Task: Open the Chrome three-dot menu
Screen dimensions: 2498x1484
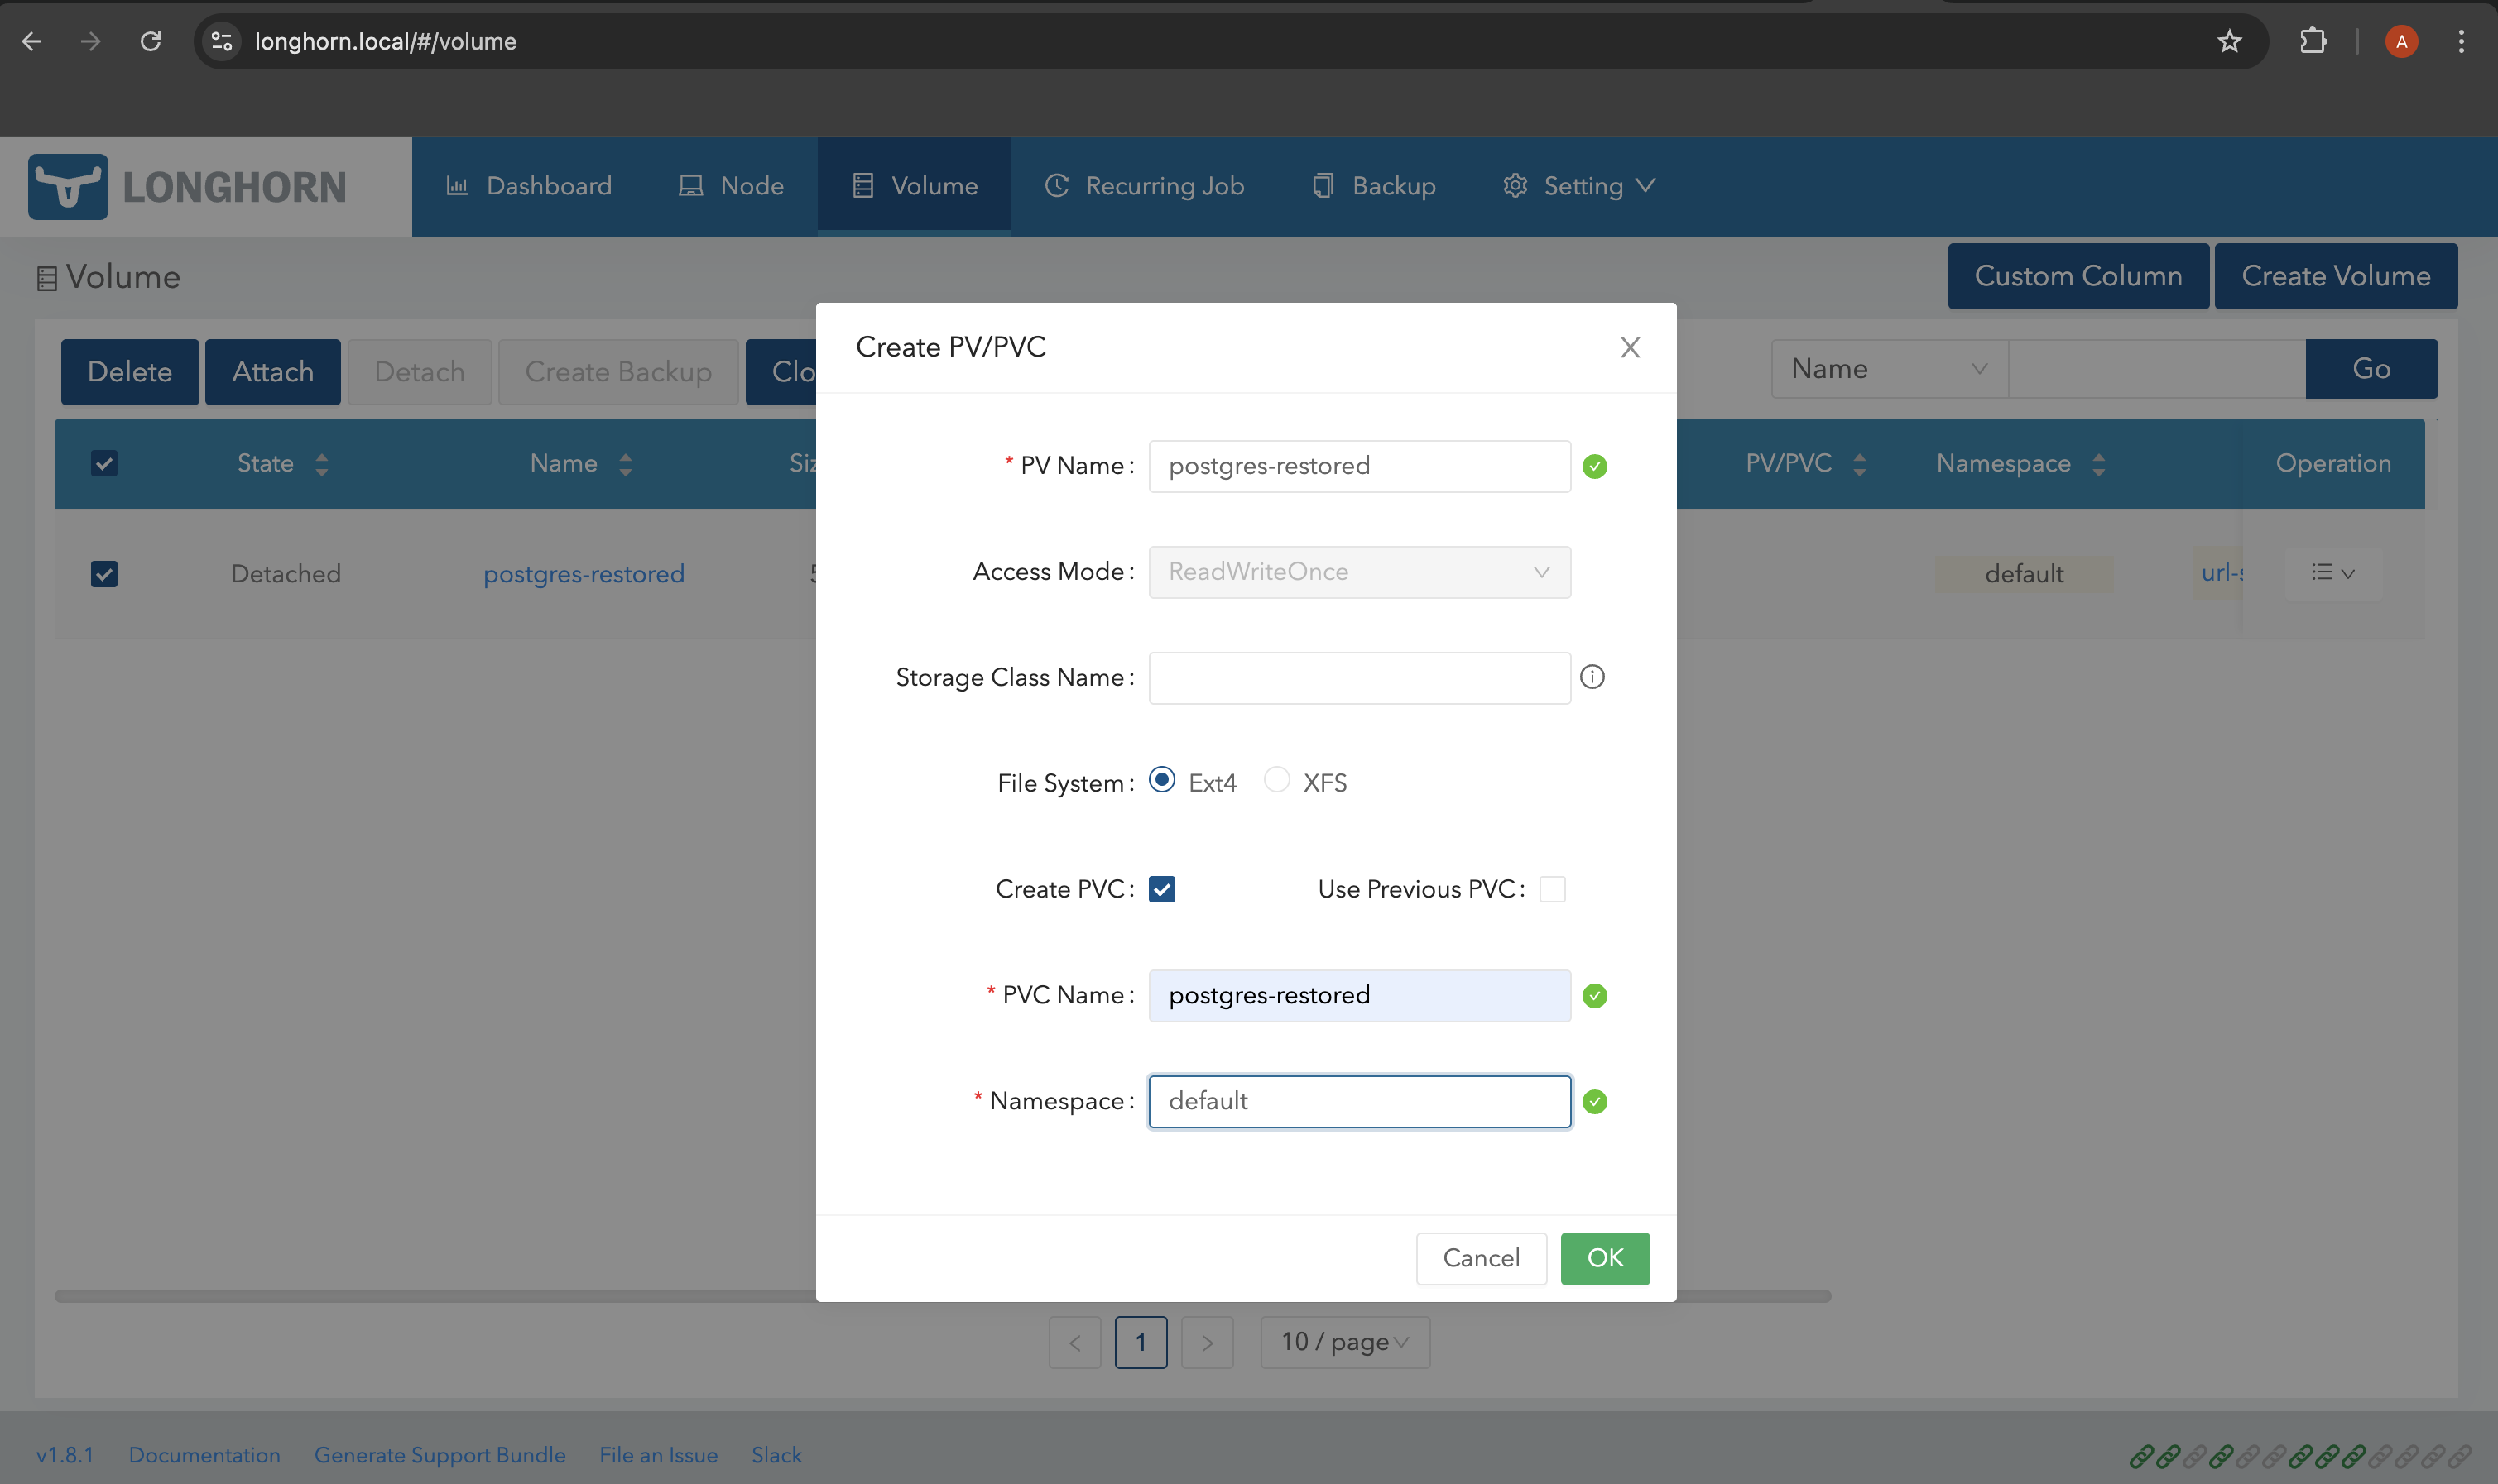Action: click(2461, 41)
